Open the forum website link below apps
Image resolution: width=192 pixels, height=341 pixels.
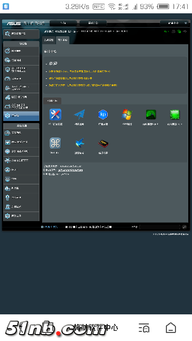(x=71, y=166)
